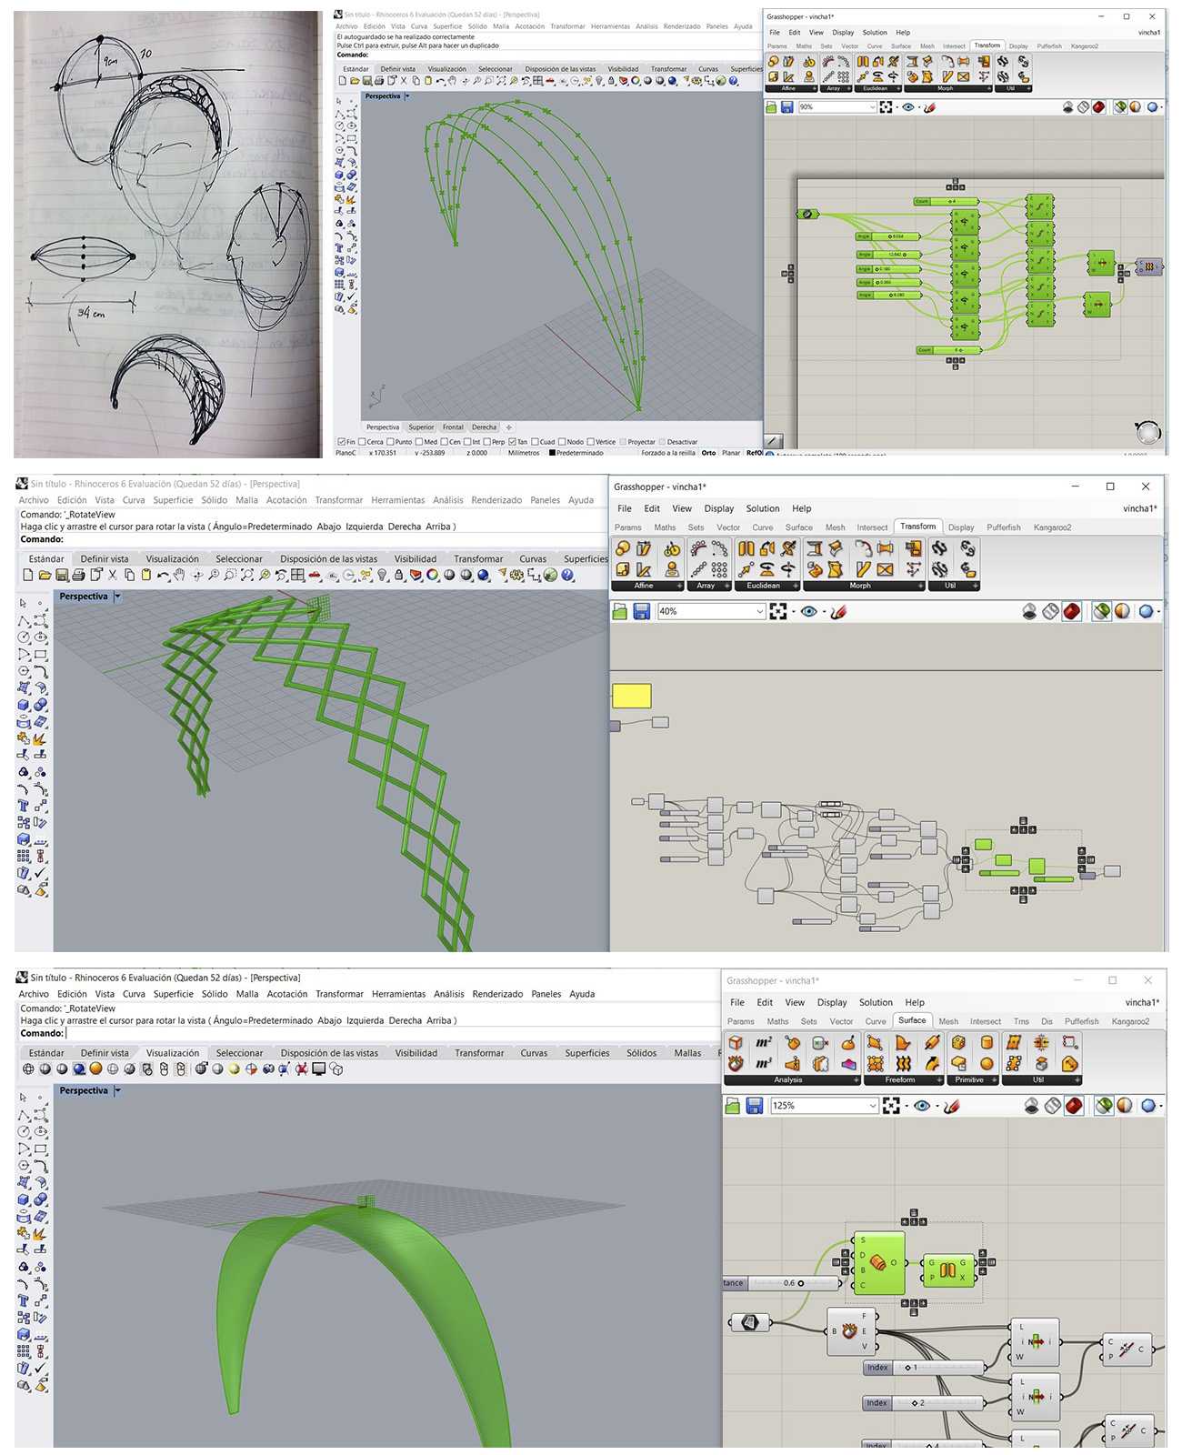Screen dimensions: 1182x1455
Task: Enable the Perp osnap checkbox
Action: coord(487,442)
